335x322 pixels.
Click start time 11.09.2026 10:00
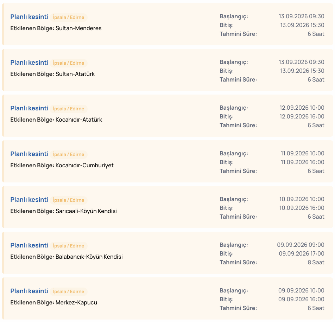tap(303, 153)
